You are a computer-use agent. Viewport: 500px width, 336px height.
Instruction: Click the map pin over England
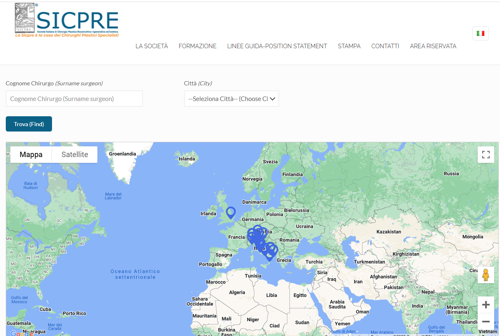point(231,212)
